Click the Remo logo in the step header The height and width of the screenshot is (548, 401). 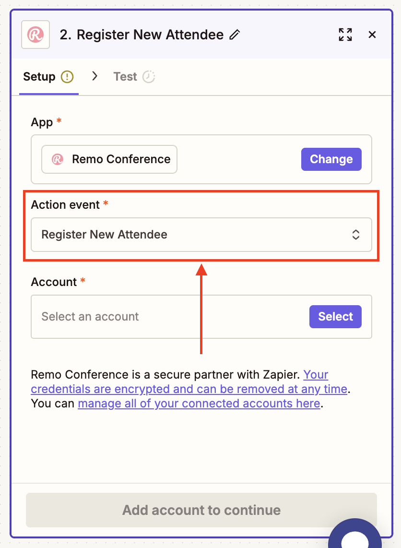point(35,35)
